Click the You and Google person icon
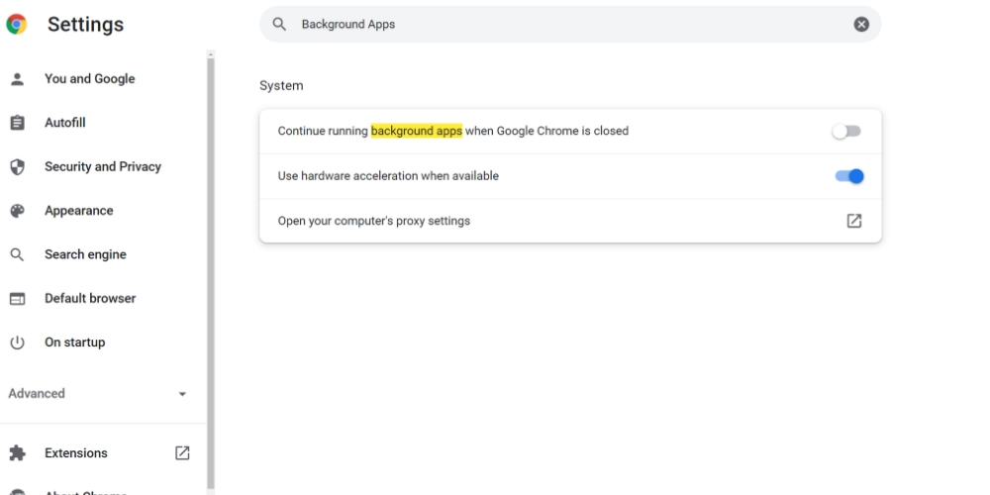 (17, 79)
